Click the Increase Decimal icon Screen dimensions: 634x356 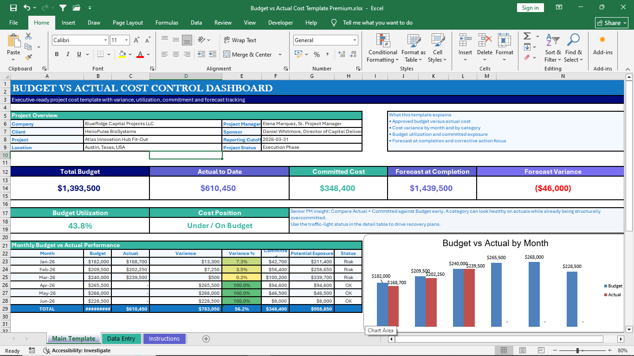click(342, 54)
